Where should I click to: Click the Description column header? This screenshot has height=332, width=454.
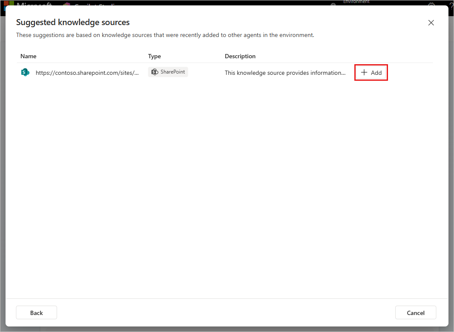[240, 56]
